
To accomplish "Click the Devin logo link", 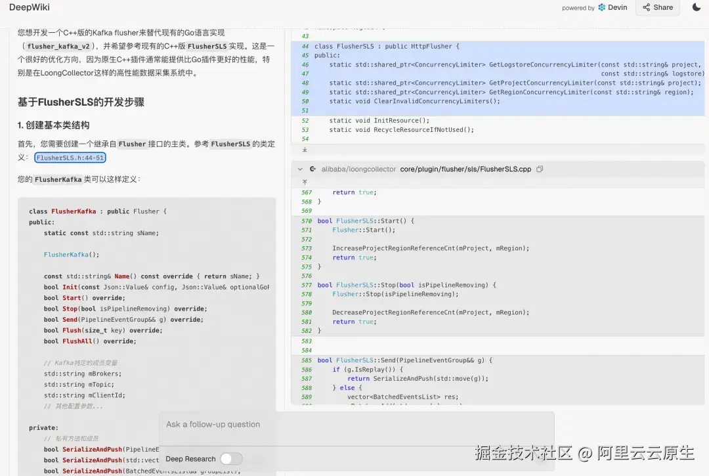I will 612,7.
